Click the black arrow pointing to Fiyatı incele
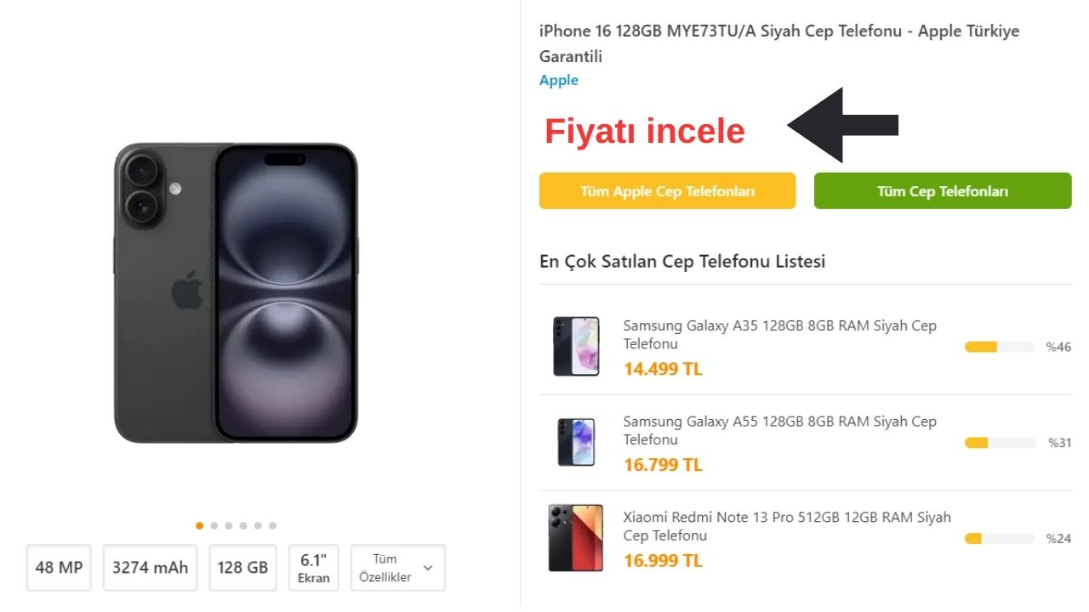The height and width of the screenshot is (612, 1089). [x=841, y=125]
